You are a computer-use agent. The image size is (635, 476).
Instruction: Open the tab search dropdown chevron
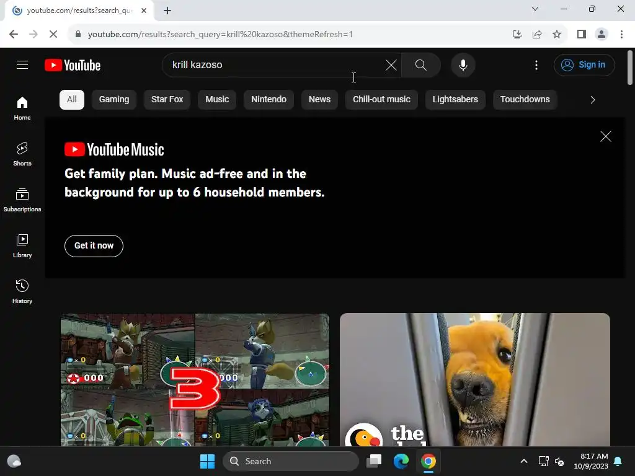click(x=535, y=9)
